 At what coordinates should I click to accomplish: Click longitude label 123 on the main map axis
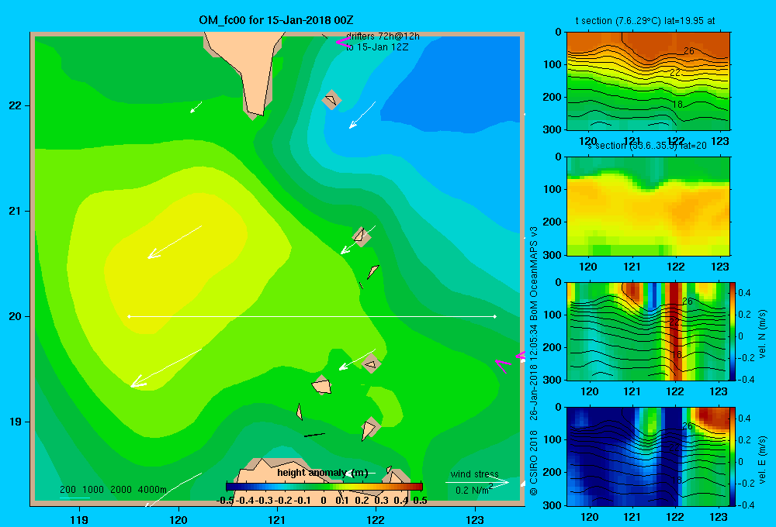(x=475, y=519)
